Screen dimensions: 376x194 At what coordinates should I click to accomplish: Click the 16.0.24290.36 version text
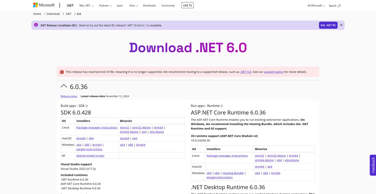pos(201,140)
